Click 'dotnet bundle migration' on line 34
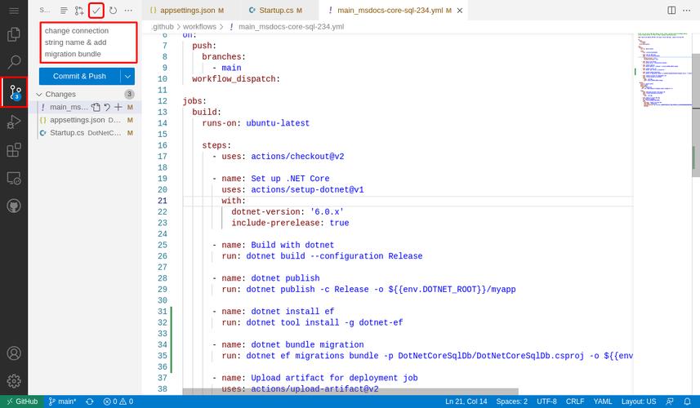The image size is (700, 408). tap(307, 344)
